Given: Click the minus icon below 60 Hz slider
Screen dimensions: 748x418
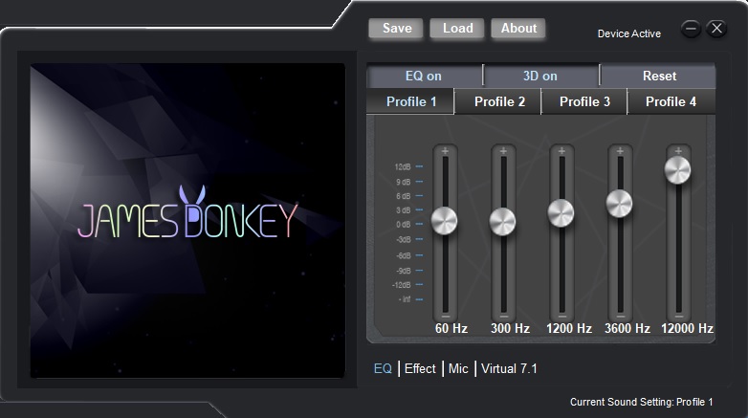Looking at the screenshot, I should point(446,317).
